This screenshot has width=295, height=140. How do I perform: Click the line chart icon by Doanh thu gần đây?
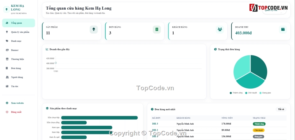tap(47, 49)
